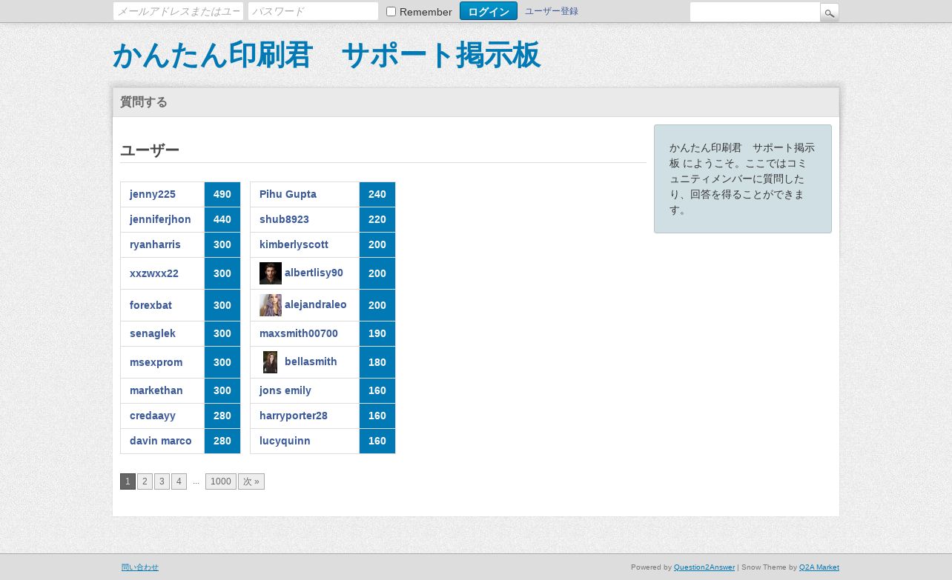The image size is (952, 580).
Task: Click Pihu Gupta's 240 points score
Action: (x=377, y=194)
